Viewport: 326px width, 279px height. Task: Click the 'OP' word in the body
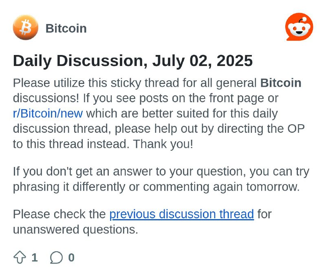(x=296, y=129)
